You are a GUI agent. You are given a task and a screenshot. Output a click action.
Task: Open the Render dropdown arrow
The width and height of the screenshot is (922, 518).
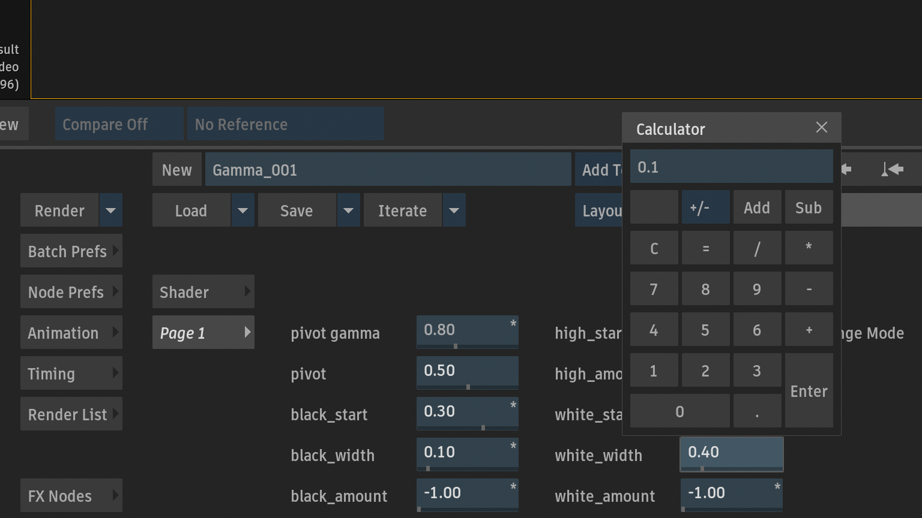(111, 210)
